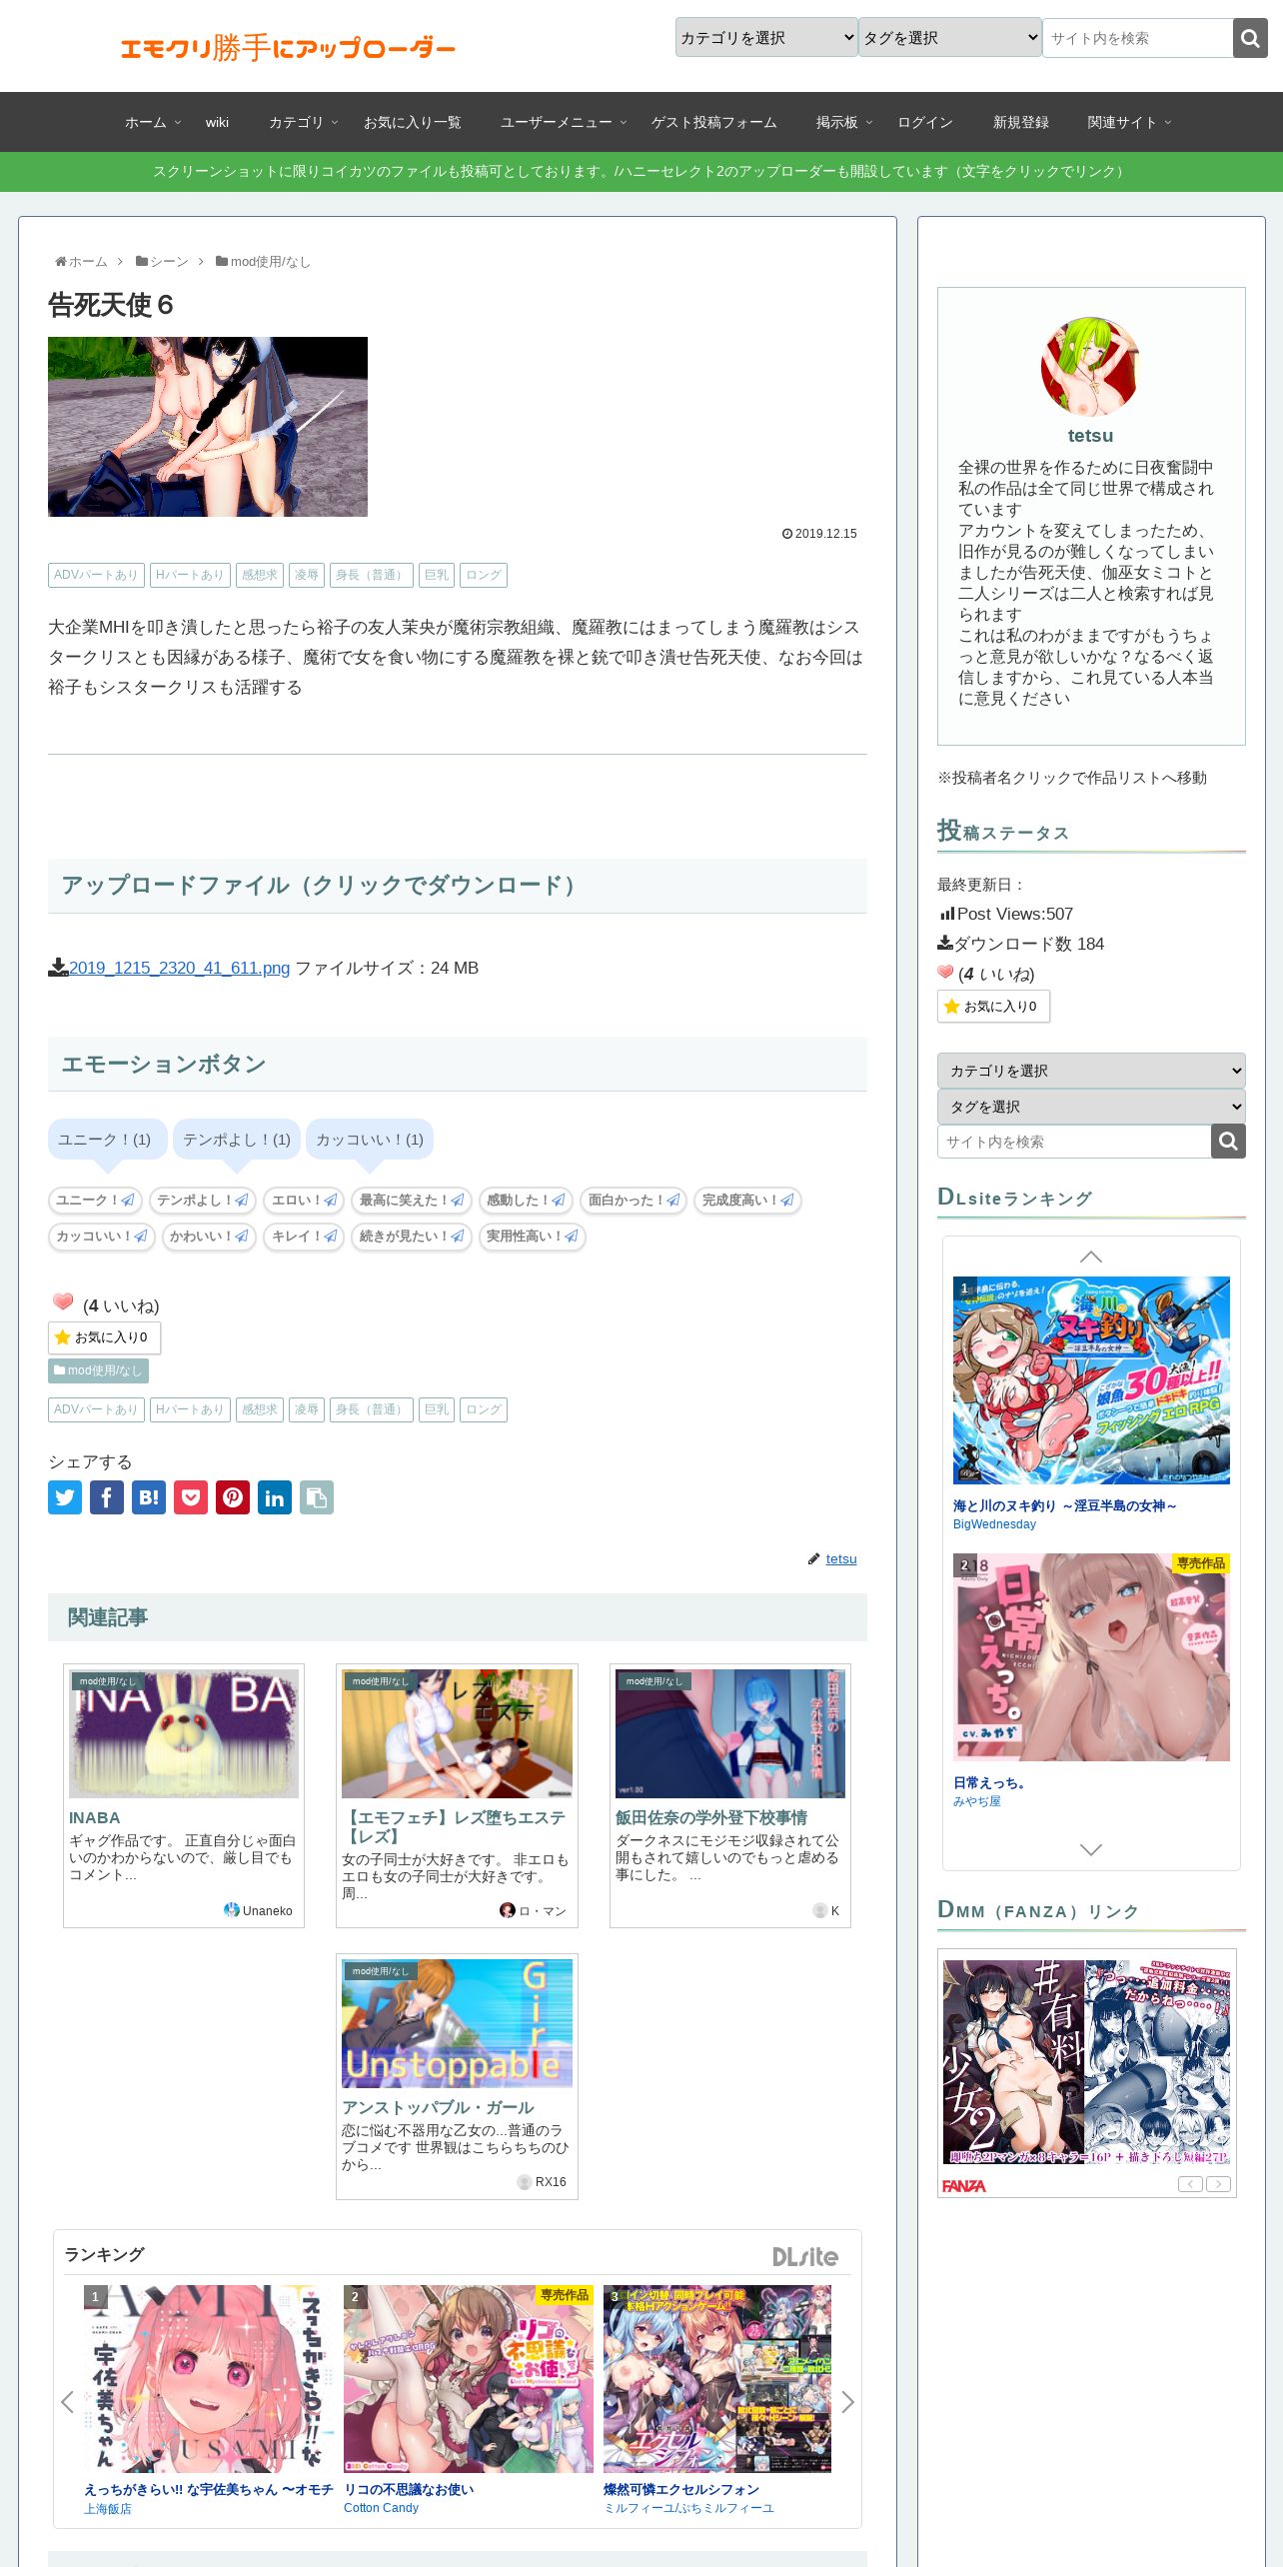Send the 最高に笑えた！ emotion button

[412, 1201]
